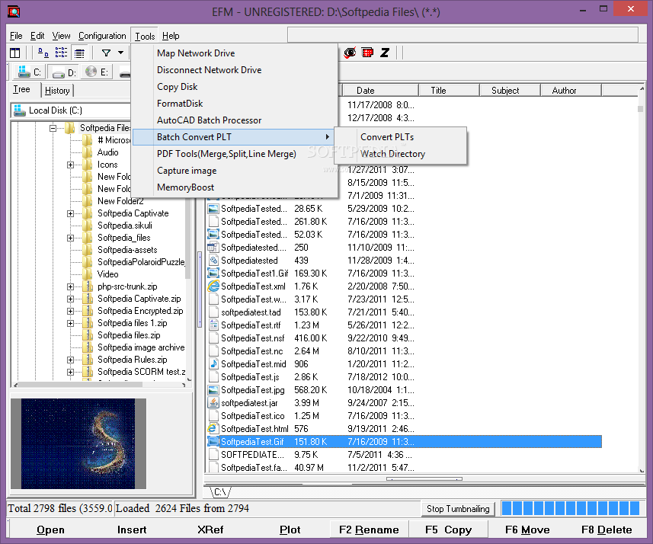Select drive C: button
This screenshot has width=653, height=544.
[29, 72]
